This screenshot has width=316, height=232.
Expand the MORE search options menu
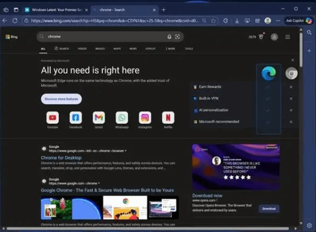[171, 49]
